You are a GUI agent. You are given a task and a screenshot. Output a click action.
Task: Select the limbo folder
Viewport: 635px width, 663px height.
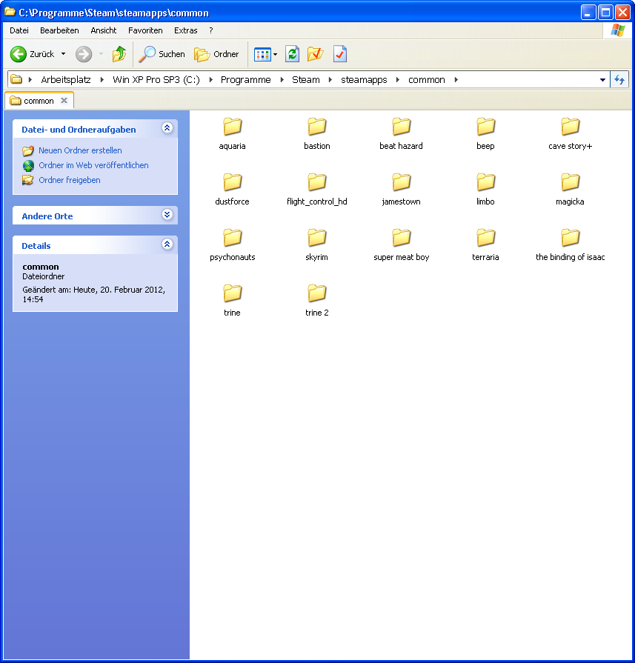pos(485,189)
